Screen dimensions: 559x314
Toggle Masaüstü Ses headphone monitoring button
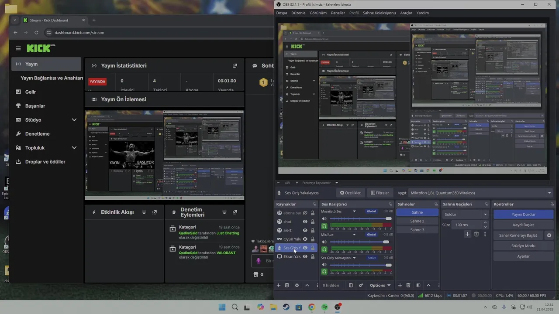(324, 226)
